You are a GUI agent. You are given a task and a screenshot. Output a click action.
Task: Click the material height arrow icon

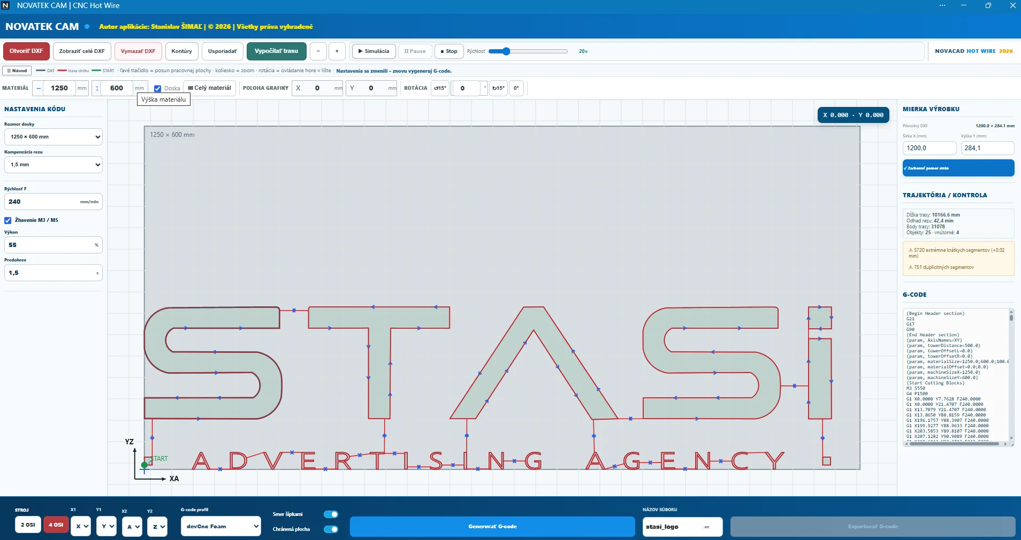[x=97, y=88]
